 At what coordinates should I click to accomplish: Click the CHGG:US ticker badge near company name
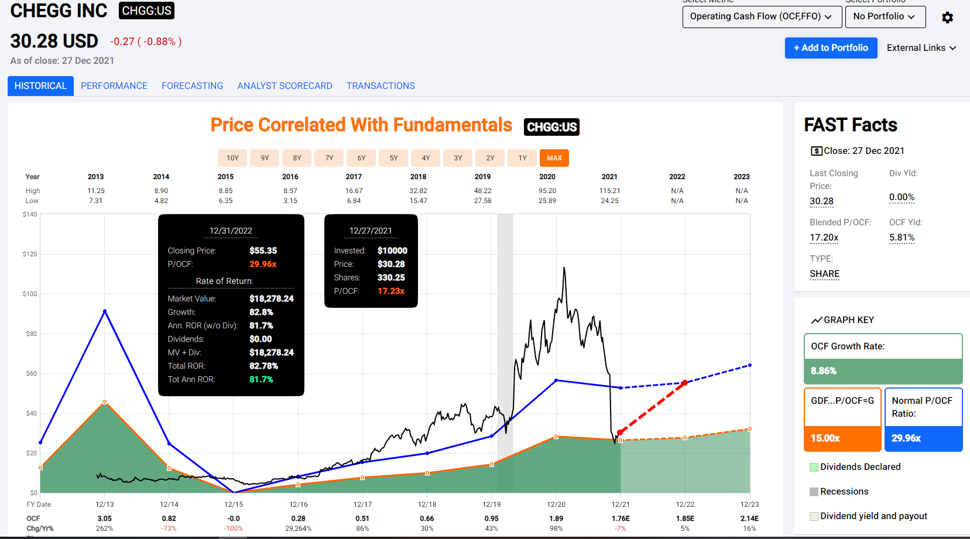coord(146,11)
